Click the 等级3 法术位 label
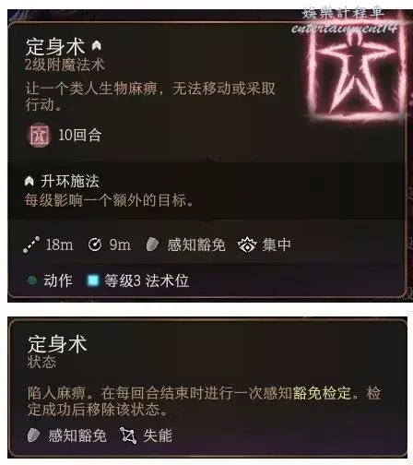This screenshot has width=413, height=465. (147, 280)
